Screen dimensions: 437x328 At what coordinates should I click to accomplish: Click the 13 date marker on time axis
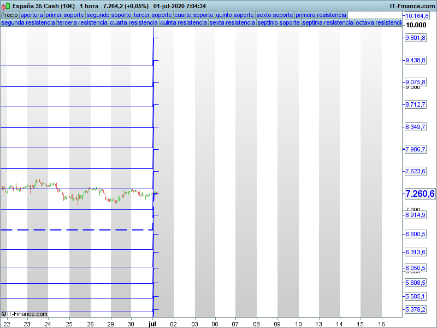[x=318, y=324]
